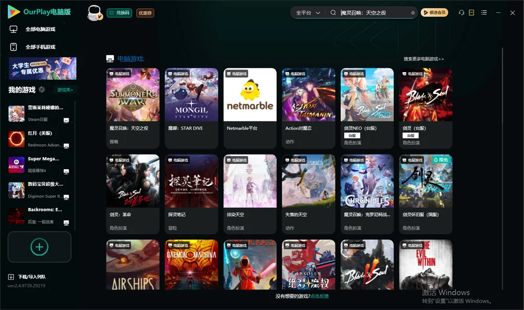This screenshot has height=310, width=524.
Task: Open the Netmarble平台 card
Action: click(250, 108)
